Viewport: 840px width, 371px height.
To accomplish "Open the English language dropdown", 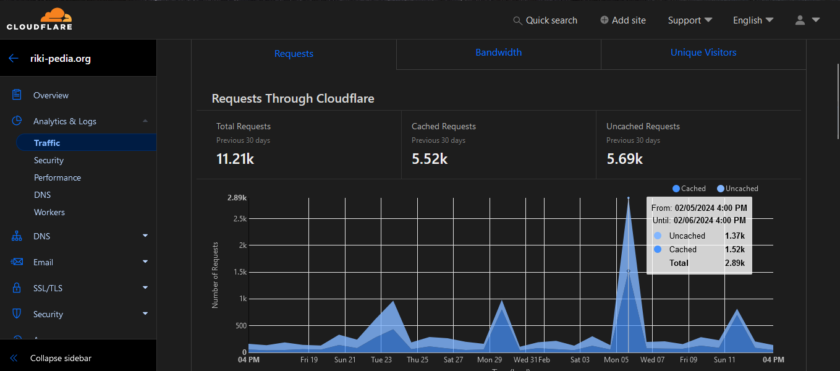I will coord(753,20).
